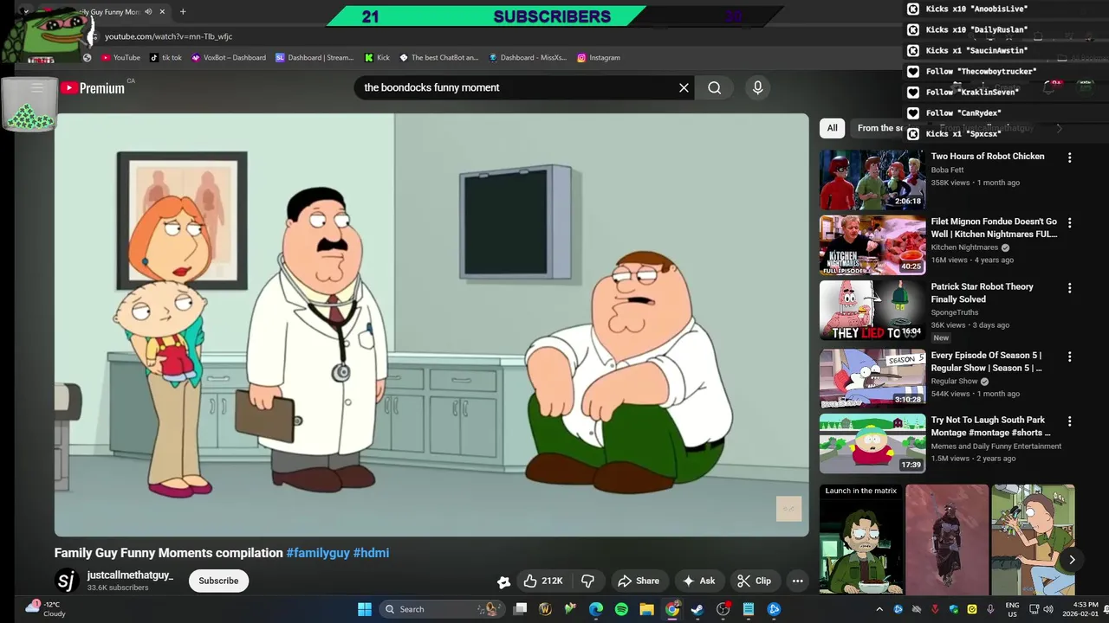
Task: Like the video with thumbs up
Action: tap(543, 581)
